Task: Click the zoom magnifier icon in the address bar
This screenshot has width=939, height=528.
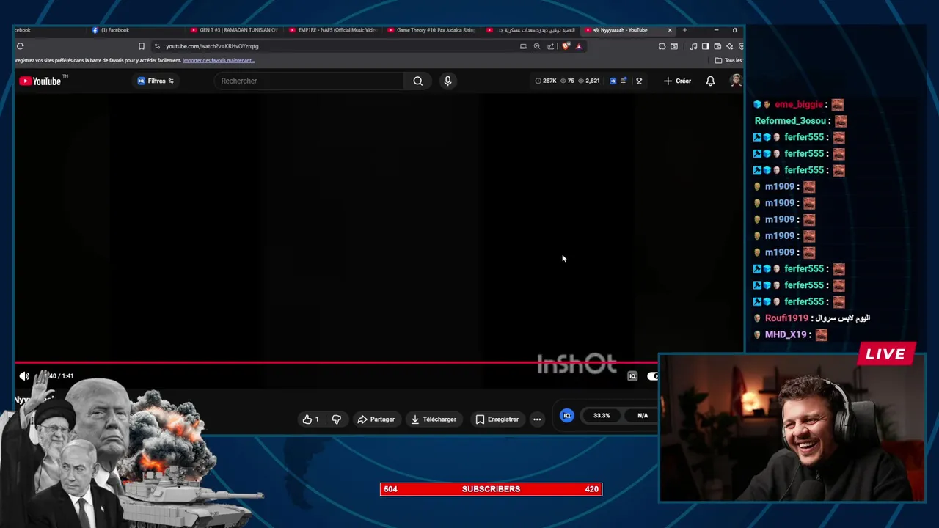Action: 537,46
